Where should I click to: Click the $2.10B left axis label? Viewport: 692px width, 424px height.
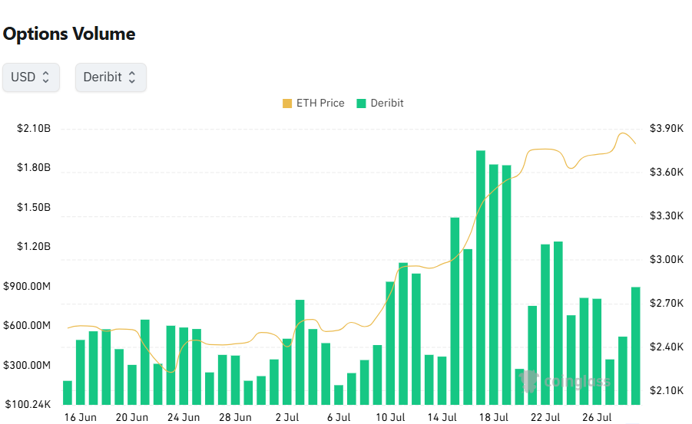34,128
